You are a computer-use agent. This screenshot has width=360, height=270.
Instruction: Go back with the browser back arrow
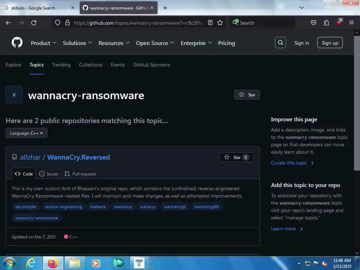point(8,23)
